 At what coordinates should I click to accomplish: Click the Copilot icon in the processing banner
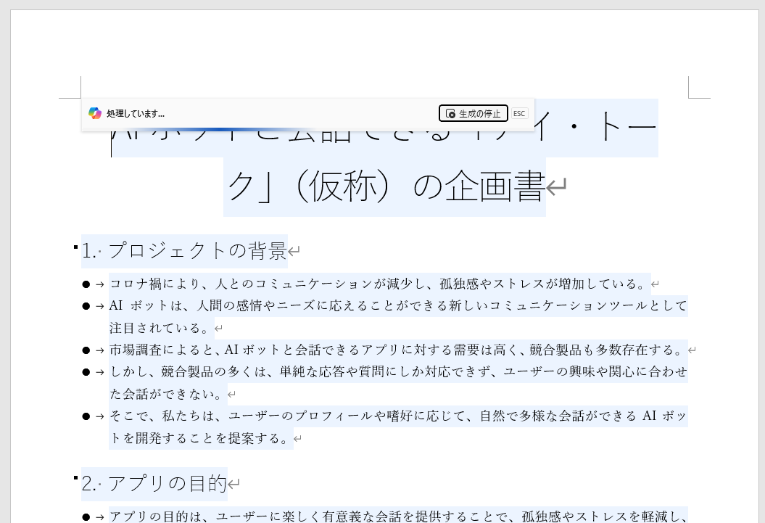click(x=95, y=113)
